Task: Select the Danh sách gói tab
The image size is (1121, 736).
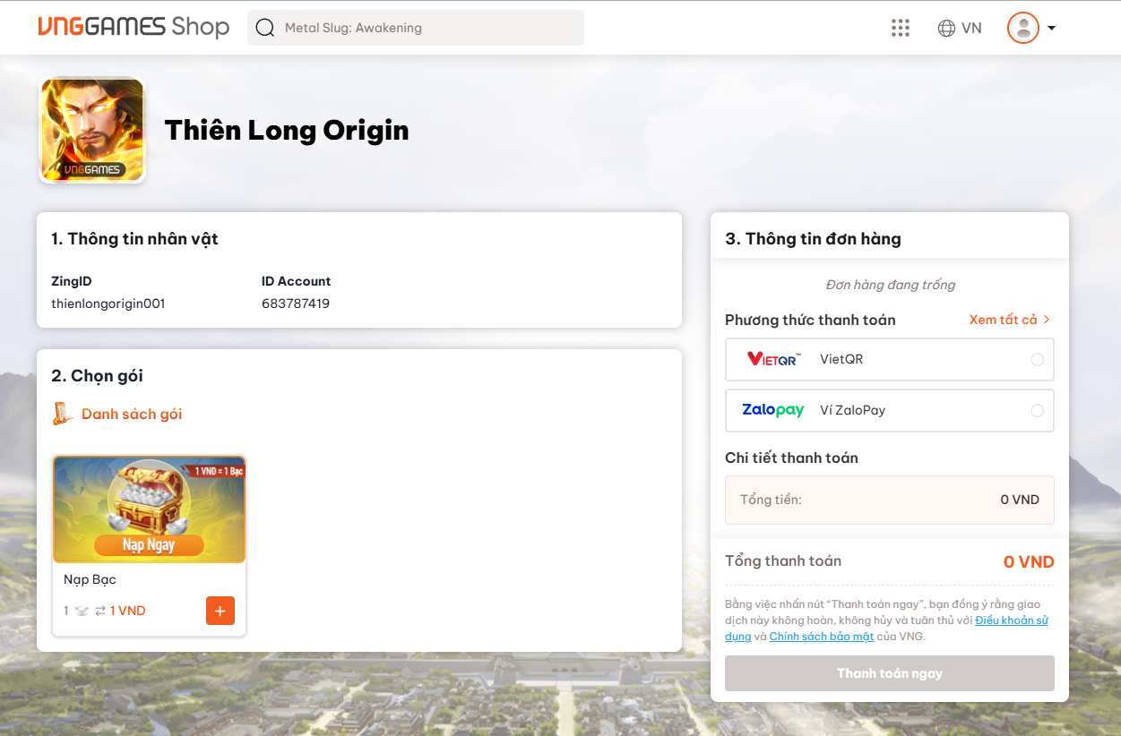Action: pos(132,414)
